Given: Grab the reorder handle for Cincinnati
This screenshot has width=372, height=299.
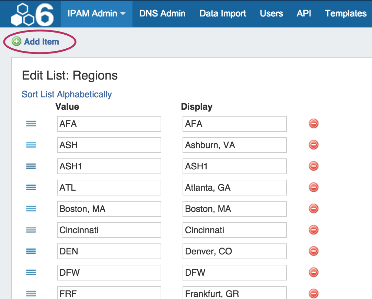Looking at the screenshot, I should (31, 230).
